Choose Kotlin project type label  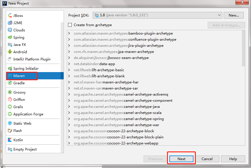pos(18,140)
